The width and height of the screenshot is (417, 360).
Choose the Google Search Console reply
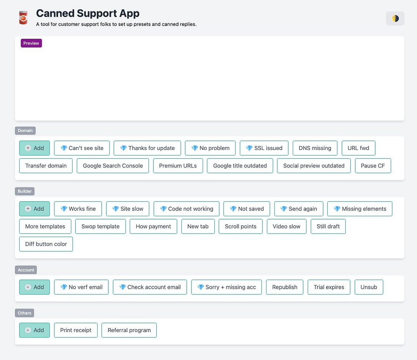click(x=113, y=165)
